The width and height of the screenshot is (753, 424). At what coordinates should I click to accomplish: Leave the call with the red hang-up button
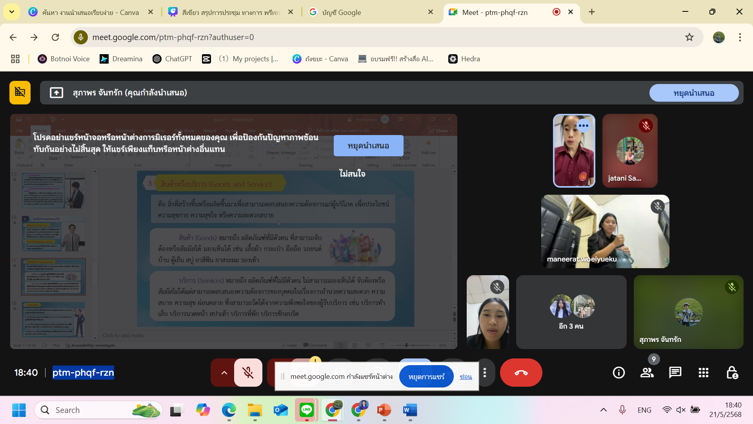click(x=521, y=373)
